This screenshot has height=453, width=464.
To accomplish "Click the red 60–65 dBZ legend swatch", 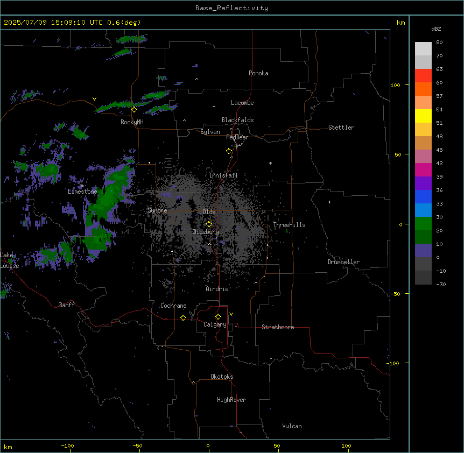I will [423, 76].
